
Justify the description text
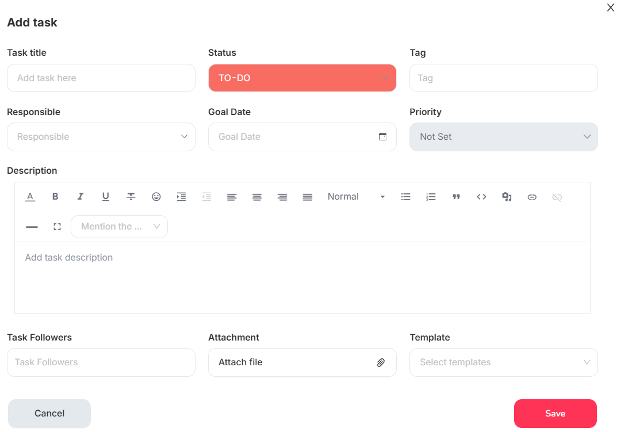[x=308, y=196]
